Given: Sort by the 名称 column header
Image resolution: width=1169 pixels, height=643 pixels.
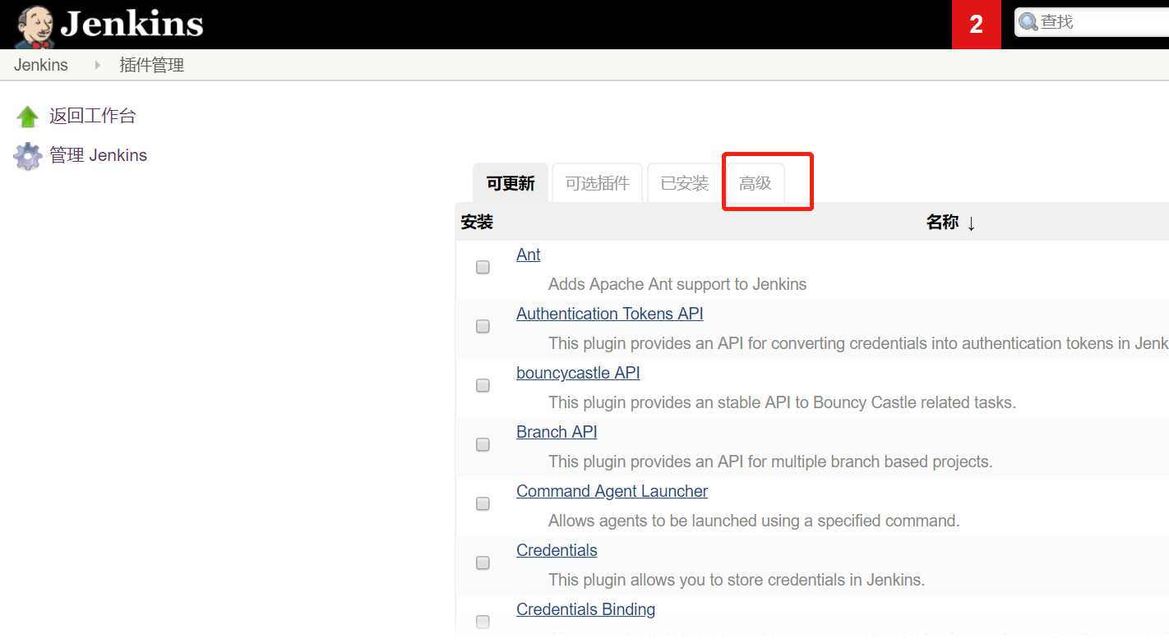Looking at the screenshot, I should point(950,223).
